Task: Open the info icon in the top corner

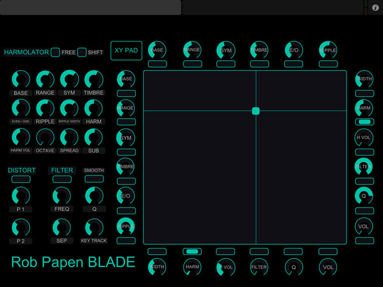Action: [375, 8]
